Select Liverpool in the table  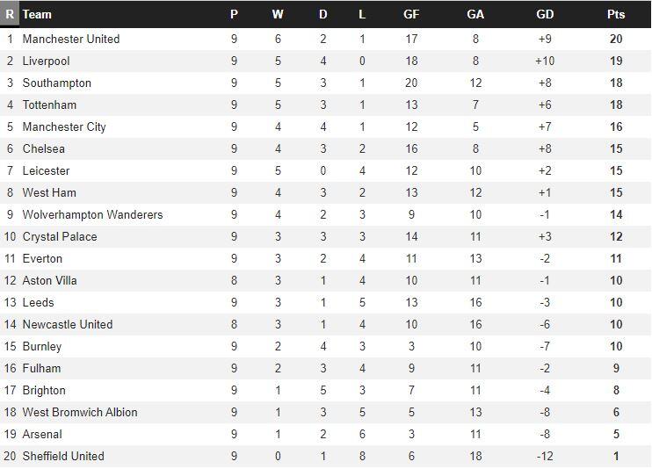(46, 61)
